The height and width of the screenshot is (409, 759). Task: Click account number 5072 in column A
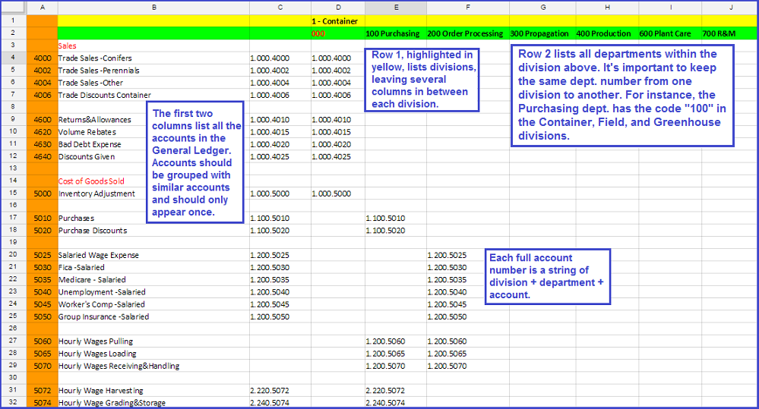coord(43,390)
